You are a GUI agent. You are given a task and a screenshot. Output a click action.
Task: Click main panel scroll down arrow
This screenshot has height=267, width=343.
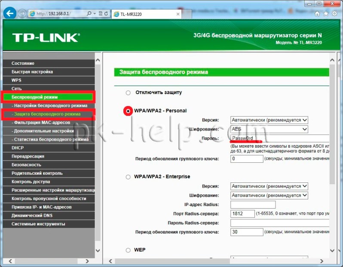tap(332, 251)
